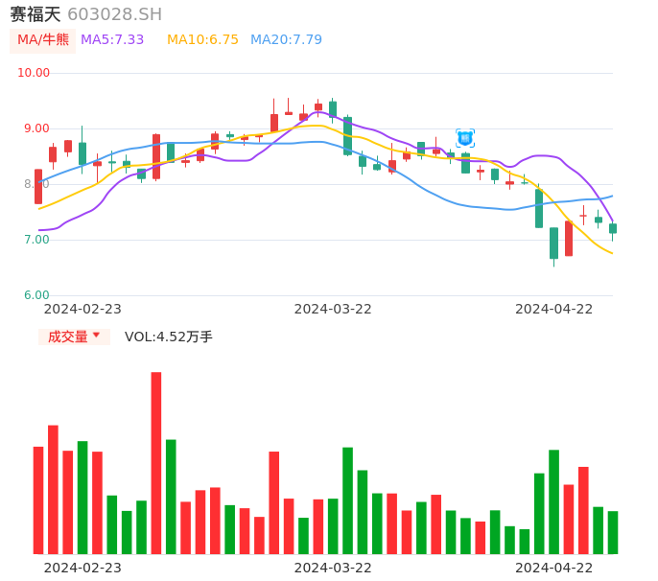Click the 2024-04-22 date under the volume chart
The width and height of the screenshot is (658, 581).
[554, 568]
